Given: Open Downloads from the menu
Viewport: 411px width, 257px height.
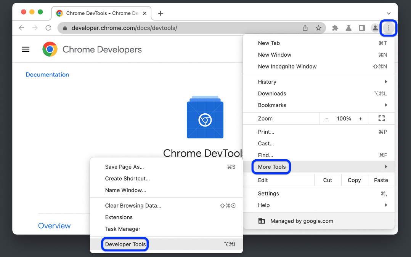Looking at the screenshot, I should [319, 94].
